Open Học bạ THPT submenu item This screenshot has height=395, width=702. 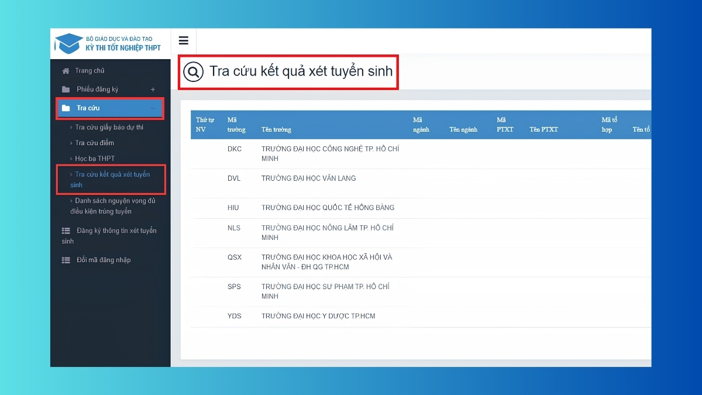pyautogui.click(x=95, y=159)
